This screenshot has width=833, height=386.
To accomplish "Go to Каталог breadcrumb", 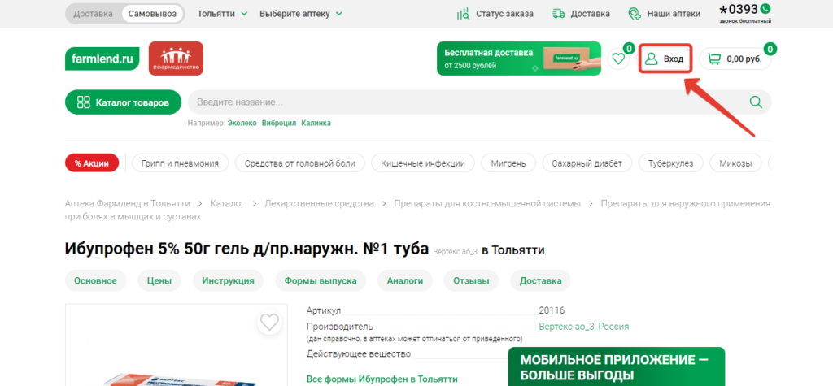I will pyautogui.click(x=228, y=203).
